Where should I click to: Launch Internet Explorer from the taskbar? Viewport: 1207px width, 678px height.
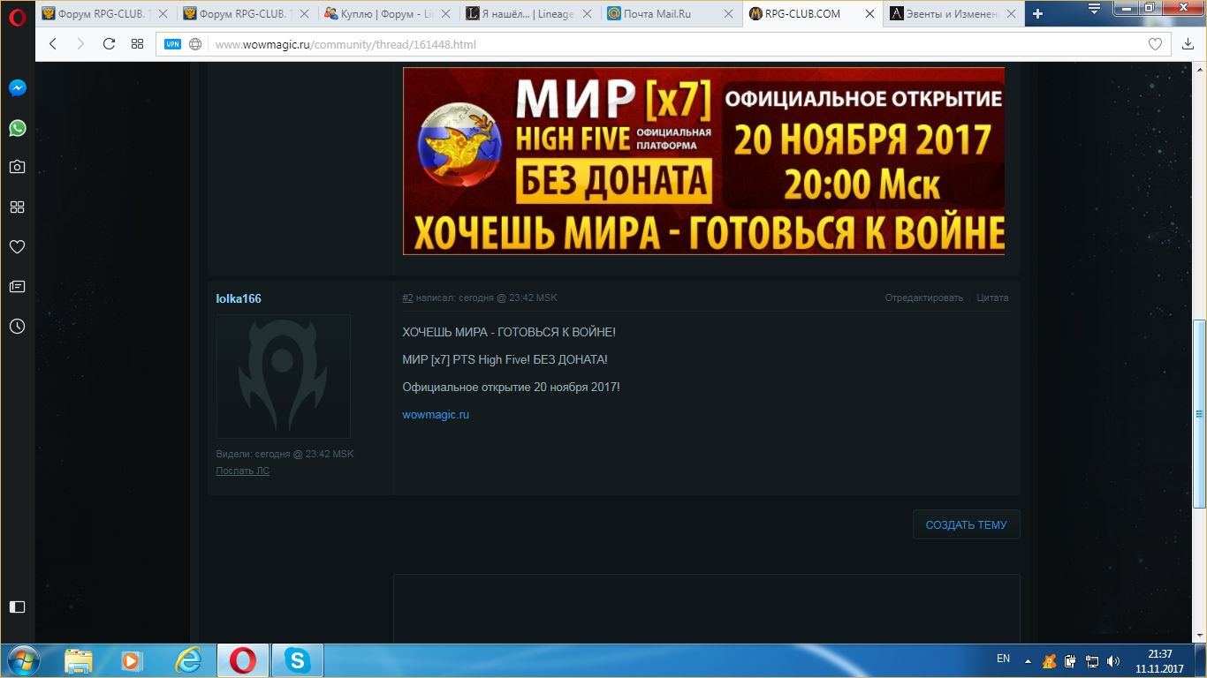point(187,660)
